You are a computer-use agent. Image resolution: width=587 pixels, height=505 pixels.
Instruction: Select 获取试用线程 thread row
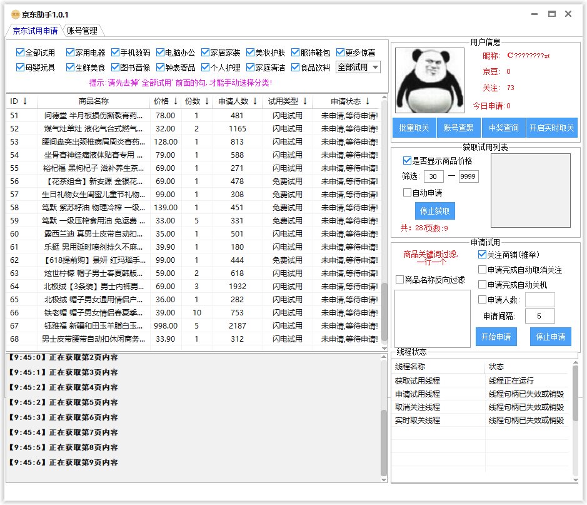tap(481, 381)
